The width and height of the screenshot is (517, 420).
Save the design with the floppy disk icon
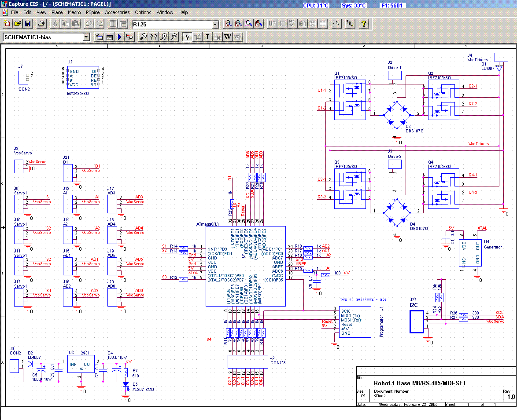[28, 24]
